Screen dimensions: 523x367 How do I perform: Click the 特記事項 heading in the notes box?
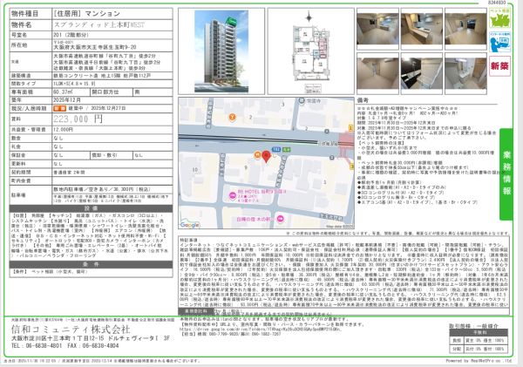tap(188, 241)
